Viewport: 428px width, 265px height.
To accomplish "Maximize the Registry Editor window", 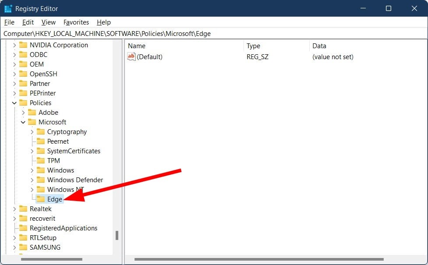I will (389, 8).
